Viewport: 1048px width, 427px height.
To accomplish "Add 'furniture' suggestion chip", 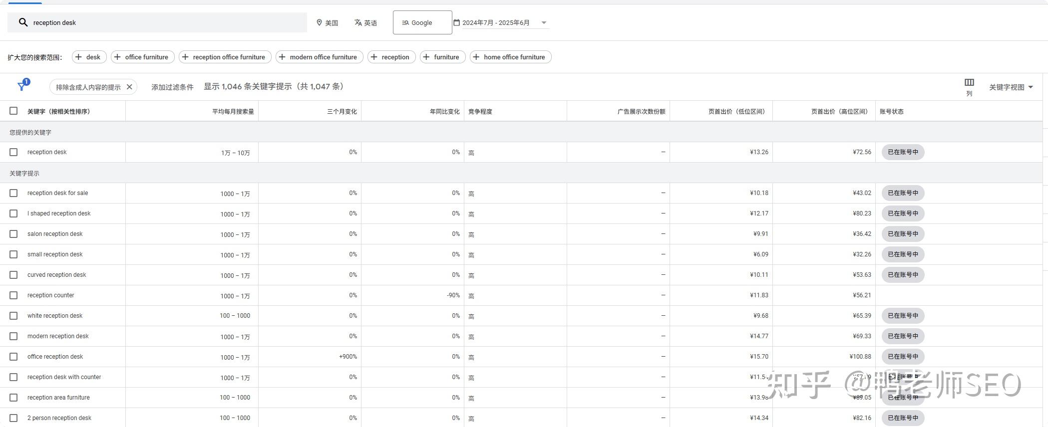I will tap(443, 57).
